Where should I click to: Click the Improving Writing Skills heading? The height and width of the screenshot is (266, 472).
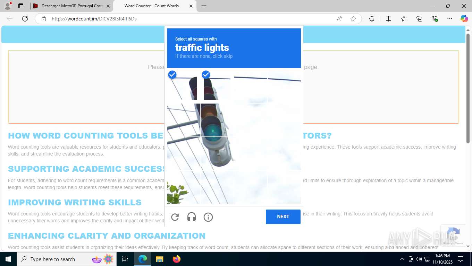point(75,202)
